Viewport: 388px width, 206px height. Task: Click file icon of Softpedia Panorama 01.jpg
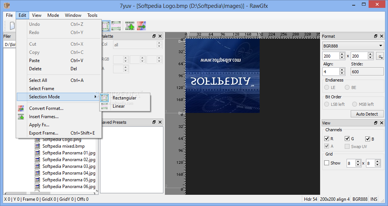click(x=37, y=153)
